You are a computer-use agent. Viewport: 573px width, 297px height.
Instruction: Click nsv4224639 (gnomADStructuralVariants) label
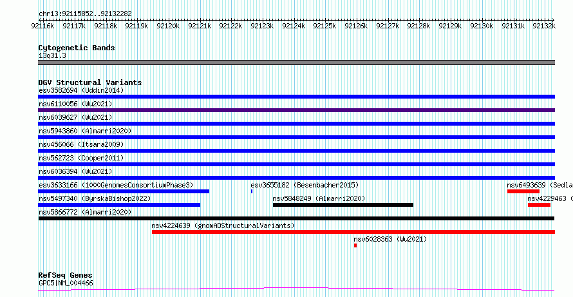tap(223, 225)
